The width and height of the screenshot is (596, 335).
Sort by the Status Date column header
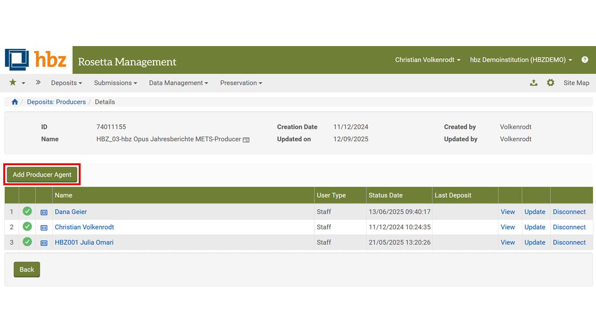[x=386, y=195]
